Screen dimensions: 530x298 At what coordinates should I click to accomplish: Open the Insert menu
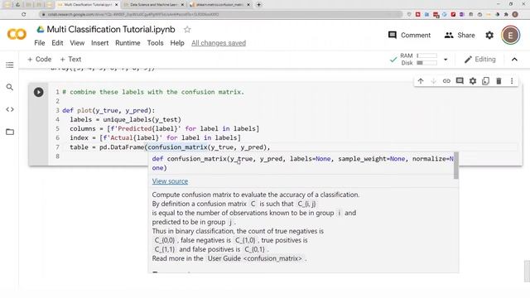(x=99, y=43)
